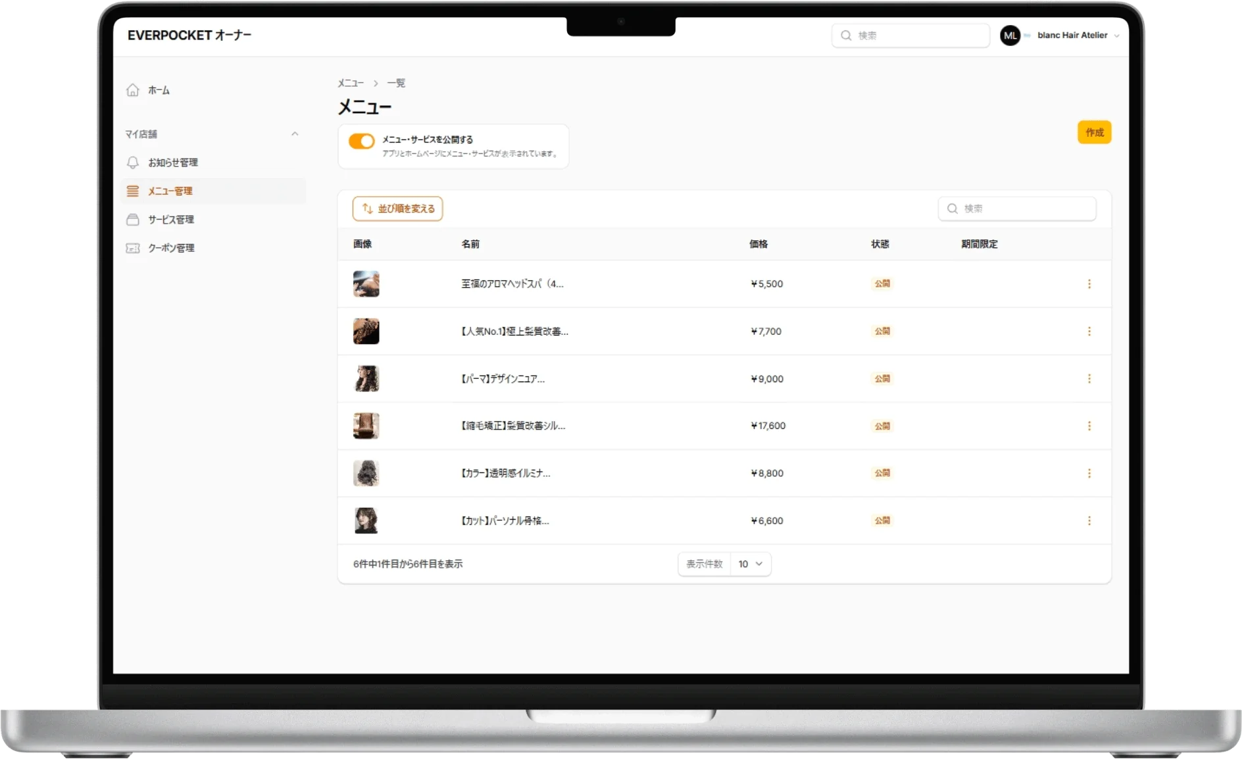Open options for the ¥6,600 row
This screenshot has height=759, width=1242.
point(1089,521)
